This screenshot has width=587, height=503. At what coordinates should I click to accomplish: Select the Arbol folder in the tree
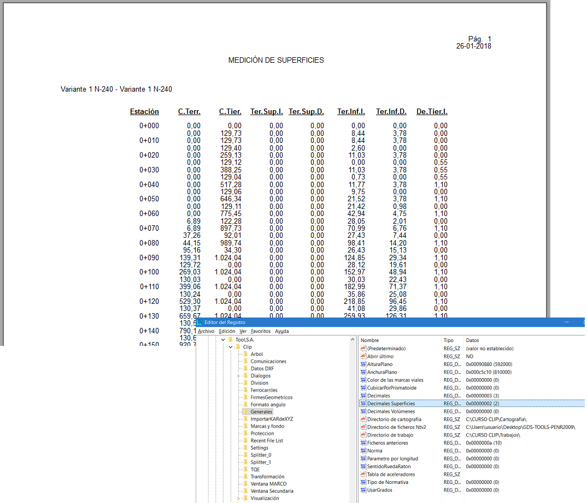coord(256,354)
